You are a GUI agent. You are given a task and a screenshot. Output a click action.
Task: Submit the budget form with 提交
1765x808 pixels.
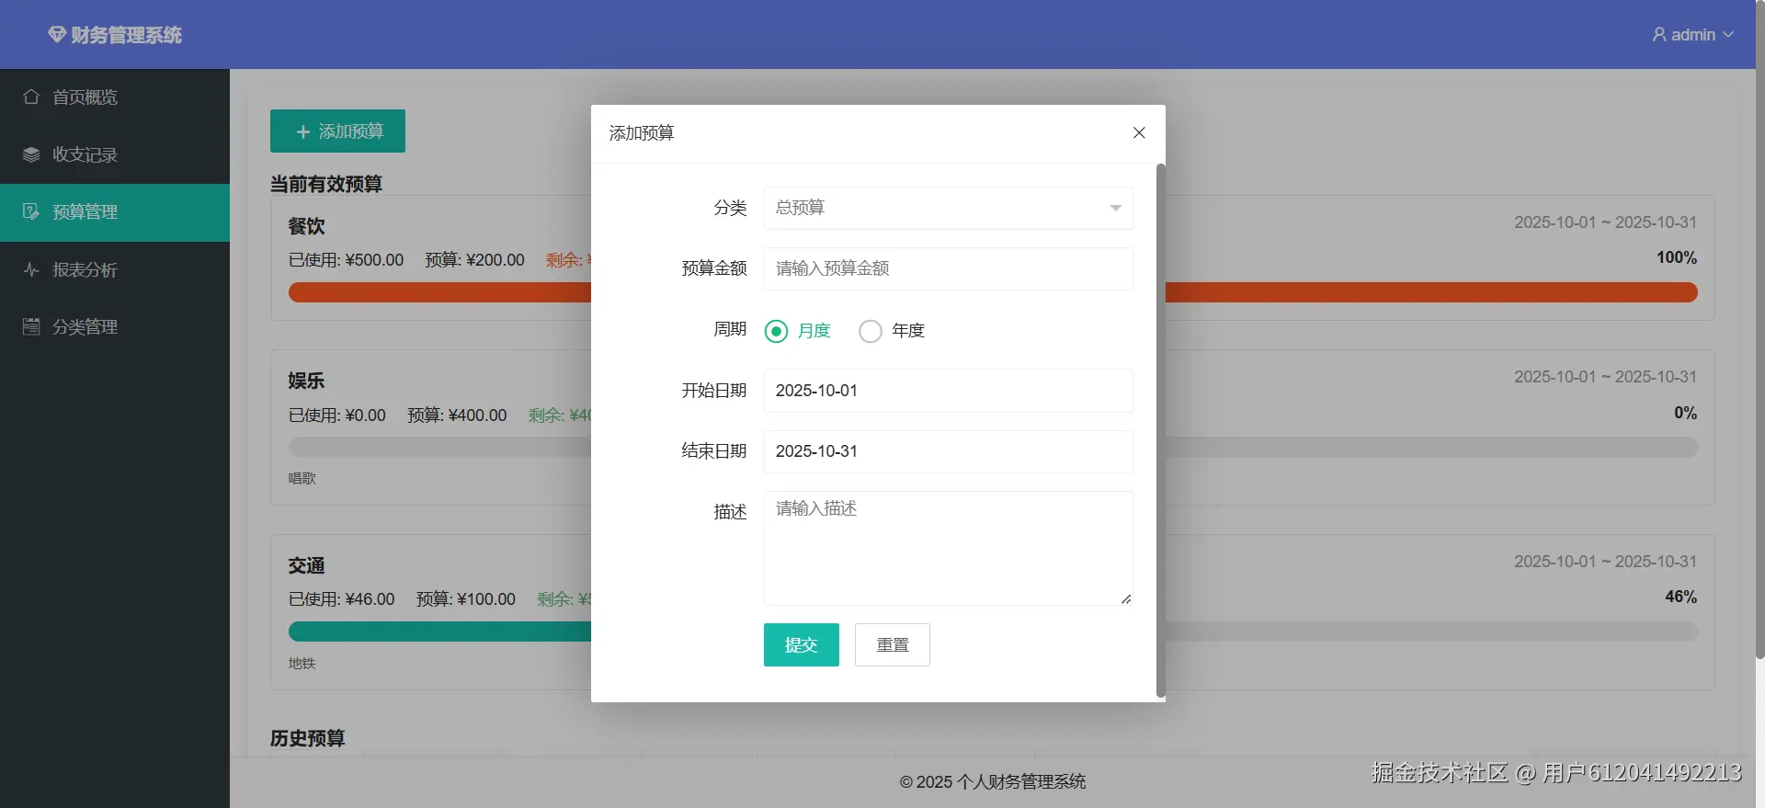point(801,644)
